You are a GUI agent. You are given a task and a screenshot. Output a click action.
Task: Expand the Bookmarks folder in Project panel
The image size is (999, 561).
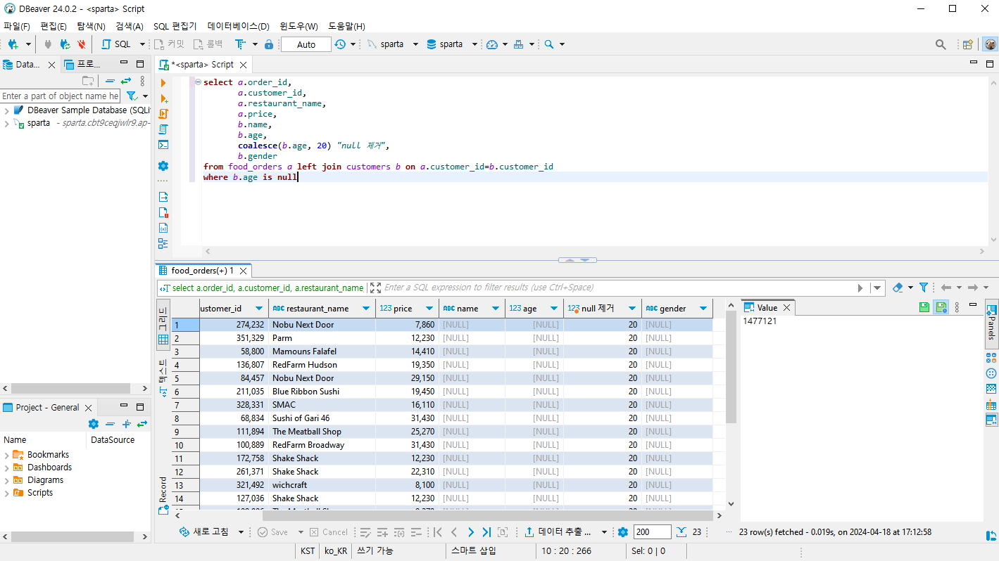[x=6, y=455]
